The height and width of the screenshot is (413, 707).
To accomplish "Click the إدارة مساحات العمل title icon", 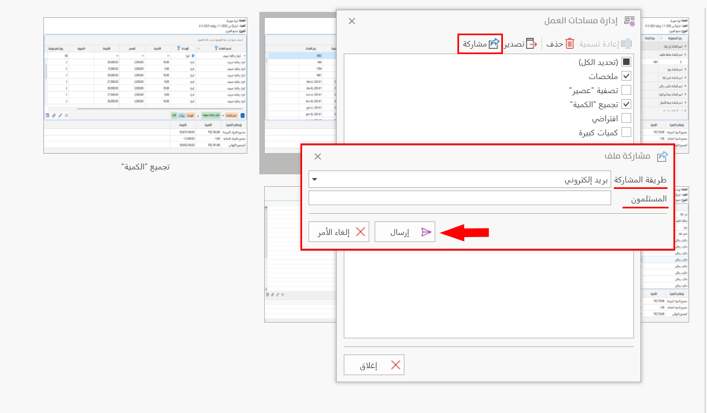I will [x=629, y=21].
